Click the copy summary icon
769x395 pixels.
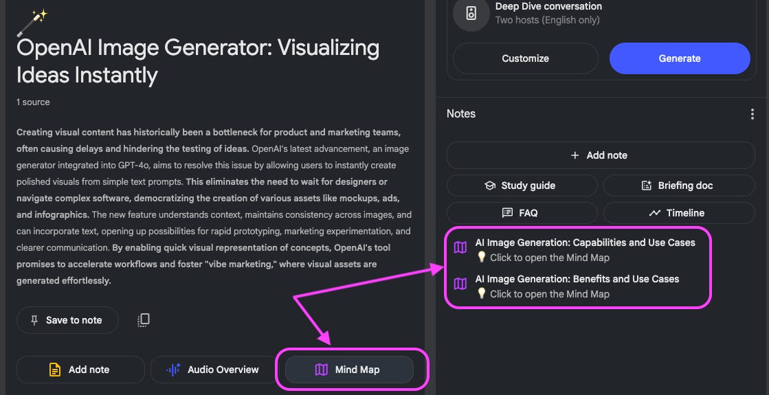click(143, 320)
